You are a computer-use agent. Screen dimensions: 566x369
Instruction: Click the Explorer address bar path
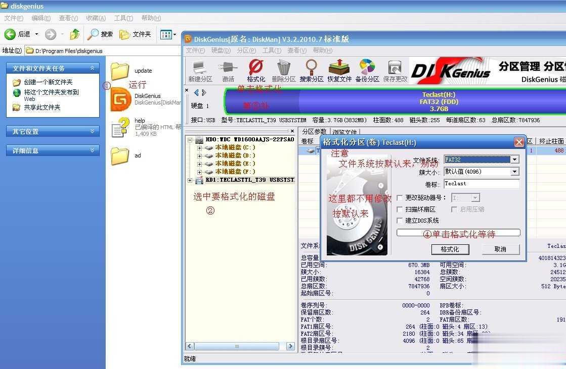pyautogui.click(x=69, y=51)
